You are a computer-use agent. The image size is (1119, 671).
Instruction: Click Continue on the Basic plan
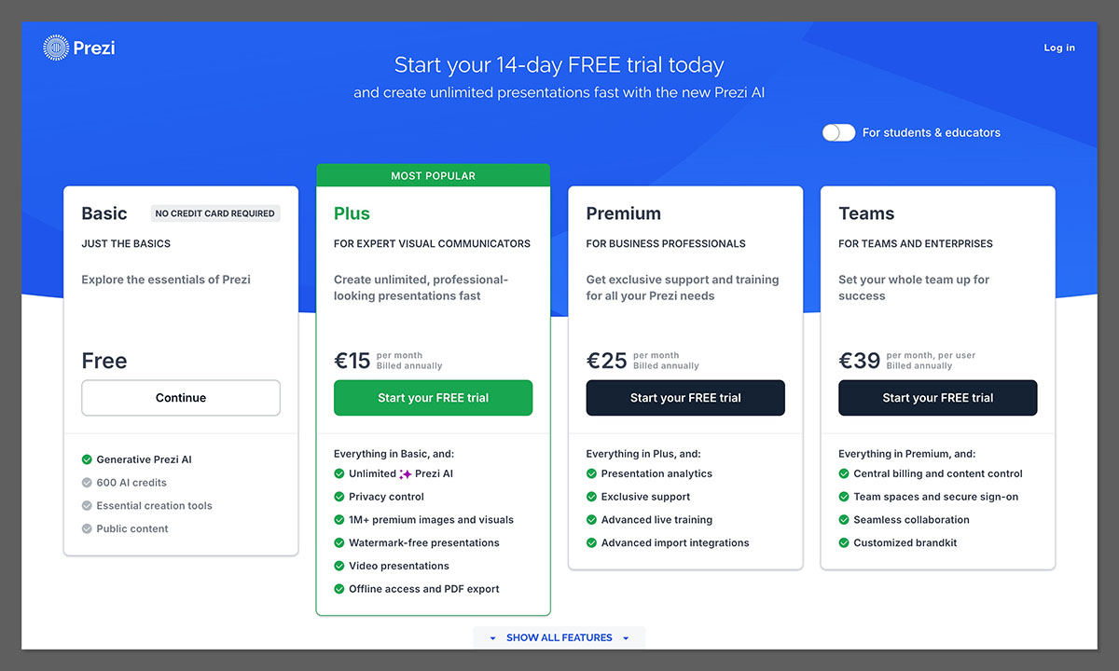pos(180,397)
